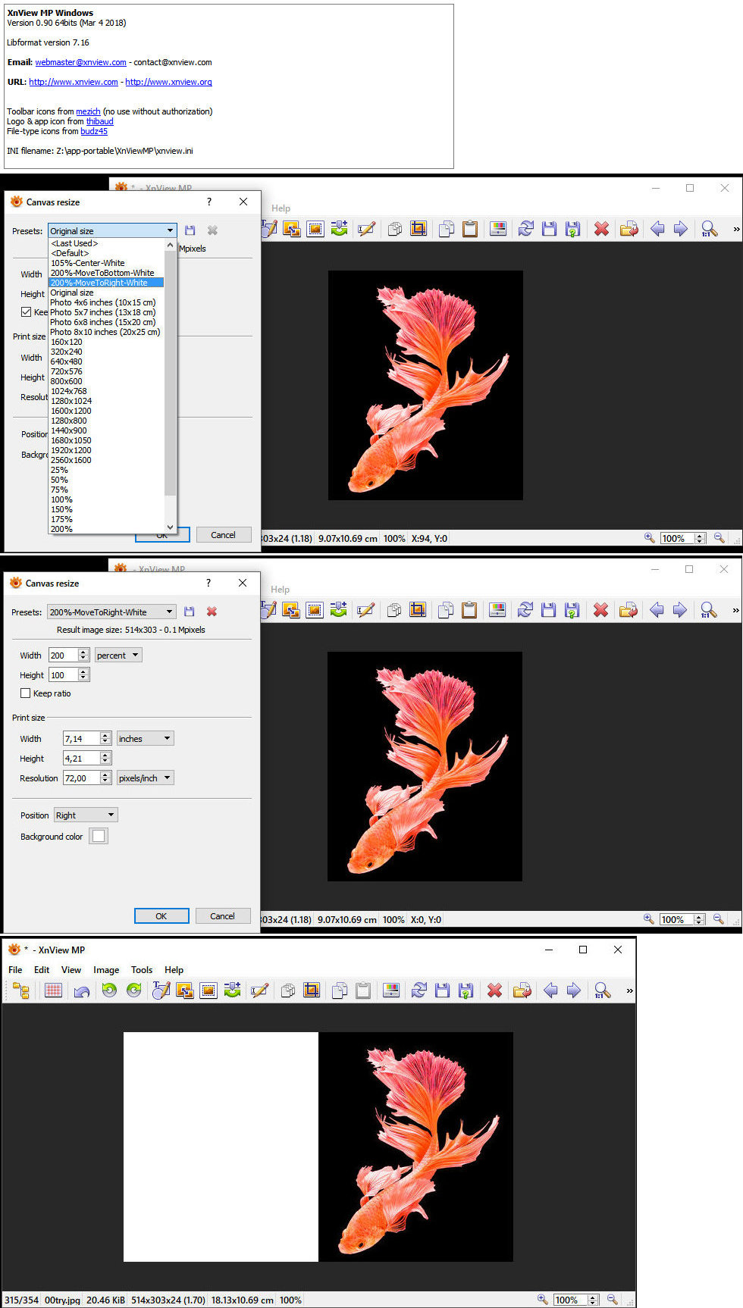Open the Position dropdown set to Right
743x1308 pixels.
[86, 815]
